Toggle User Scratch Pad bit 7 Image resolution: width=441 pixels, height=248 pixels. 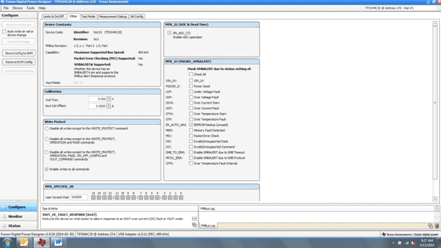pyautogui.click(x=141, y=198)
